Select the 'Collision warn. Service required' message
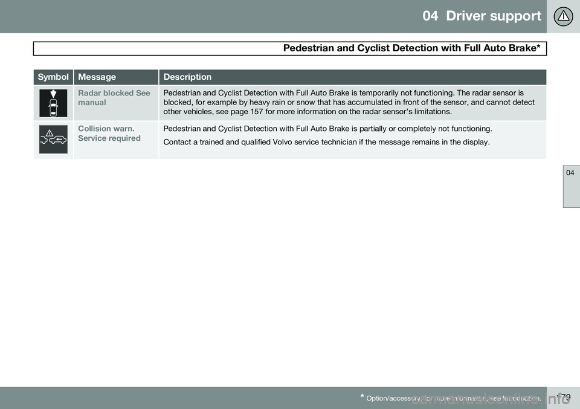This screenshot has width=580, height=409. point(109,134)
